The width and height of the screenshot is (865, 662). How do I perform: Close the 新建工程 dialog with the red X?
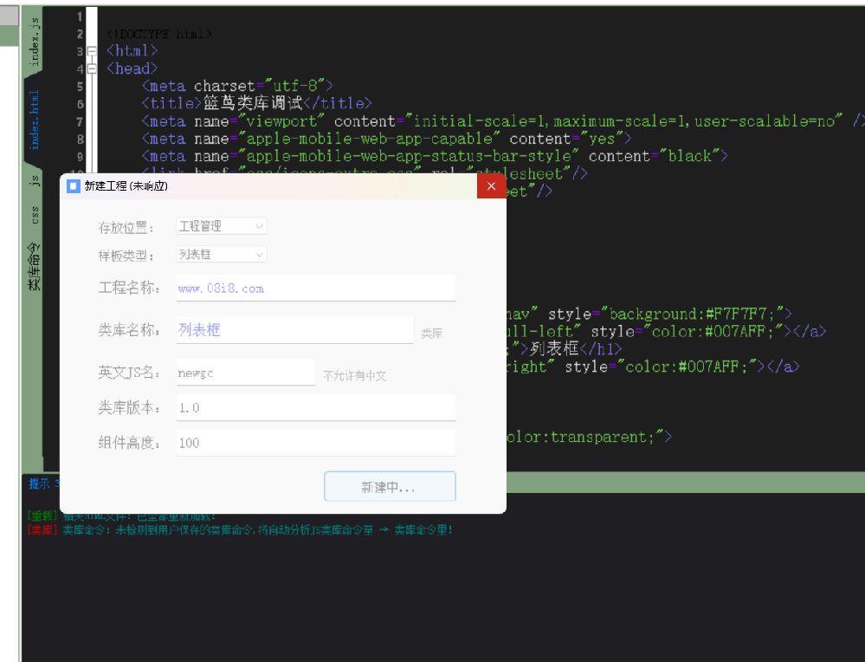(492, 185)
